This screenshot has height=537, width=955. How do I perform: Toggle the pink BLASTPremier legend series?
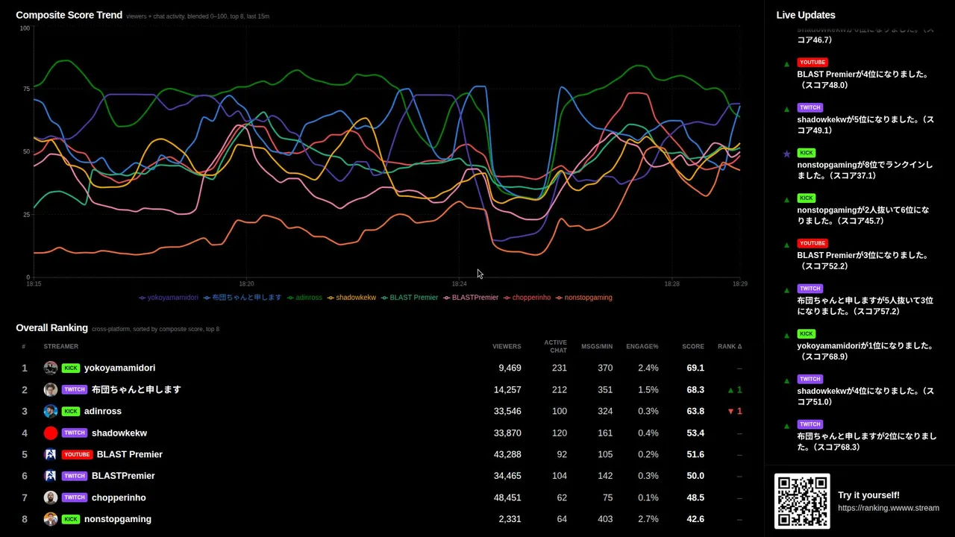point(471,298)
